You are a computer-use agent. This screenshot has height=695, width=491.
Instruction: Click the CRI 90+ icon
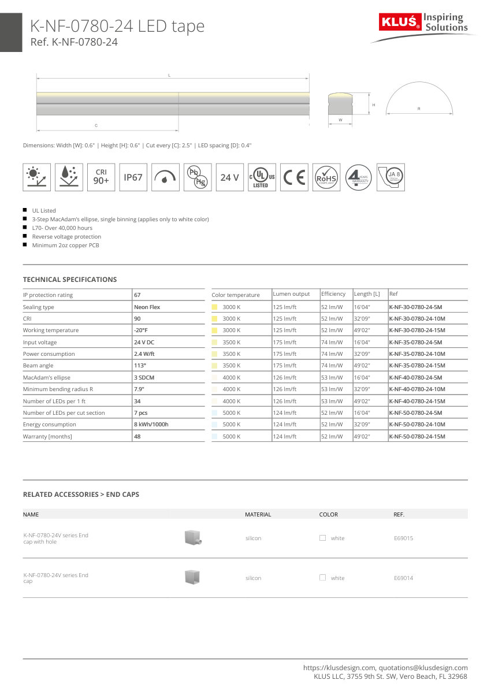click(x=101, y=177)
